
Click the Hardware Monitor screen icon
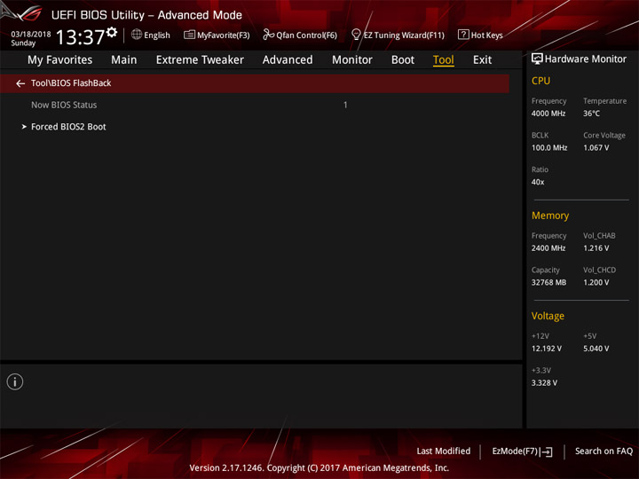(537, 59)
